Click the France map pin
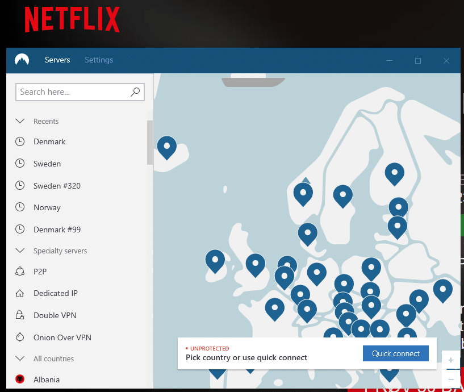The image size is (464, 392). (x=275, y=310)
